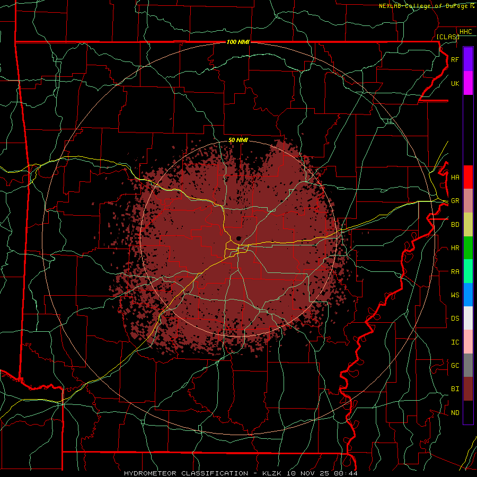Click the 10 NOV 25 date stamp
Screen dimensions: 477x477
click(x=309, y=473)
